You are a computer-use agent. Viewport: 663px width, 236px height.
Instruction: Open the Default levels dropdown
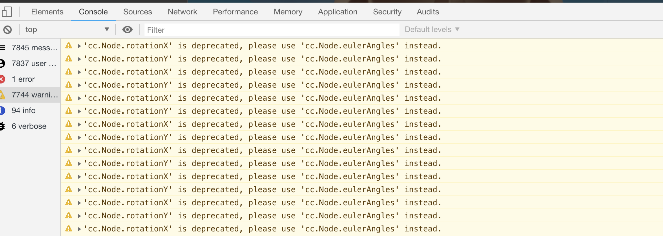pyautogui.click(x=432, y=29)
